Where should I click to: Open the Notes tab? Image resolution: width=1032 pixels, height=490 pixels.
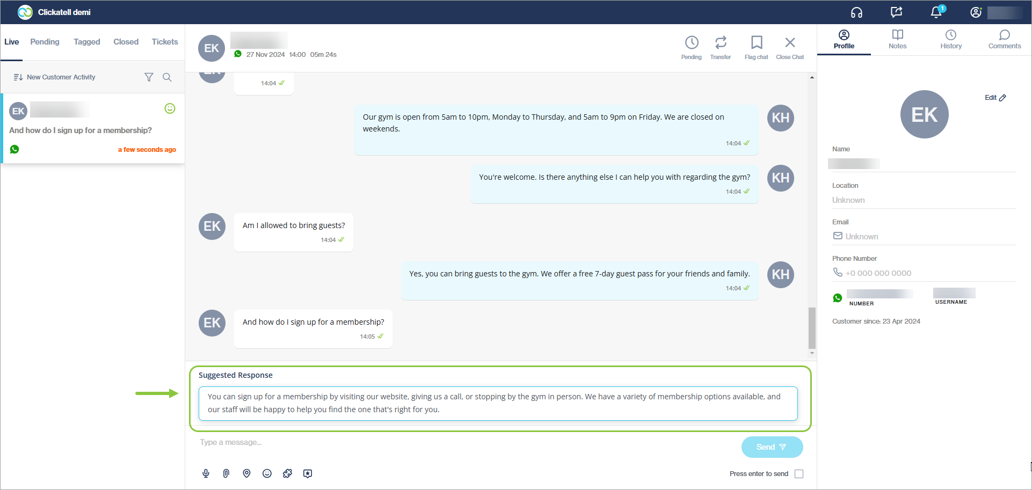coord(897,40)
